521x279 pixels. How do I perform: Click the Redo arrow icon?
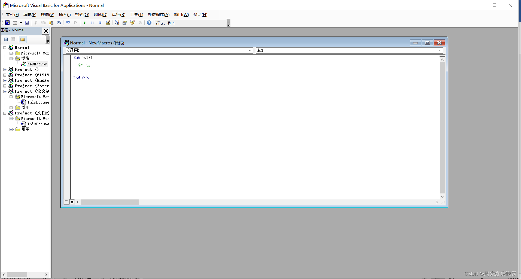click(x=76, y=23)
